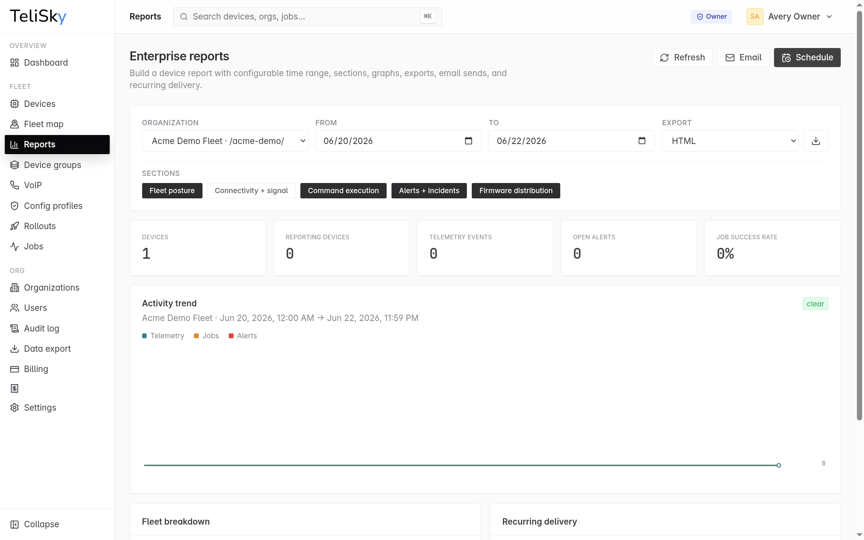The height and width of the screenshot is (540, 864).
Task: Click the Devices chip icon
Action: tap(15, 104)
